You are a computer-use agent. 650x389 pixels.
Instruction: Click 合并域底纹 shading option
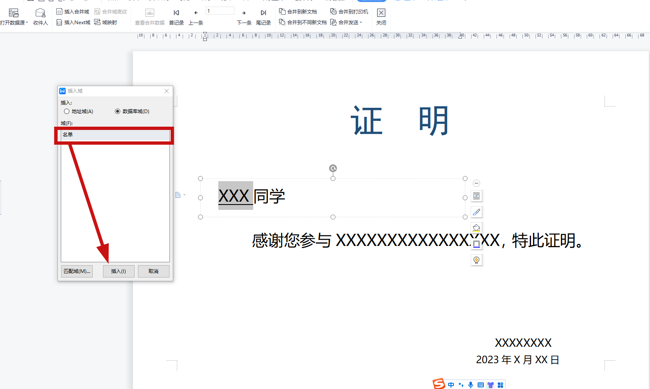coord(110,11)
